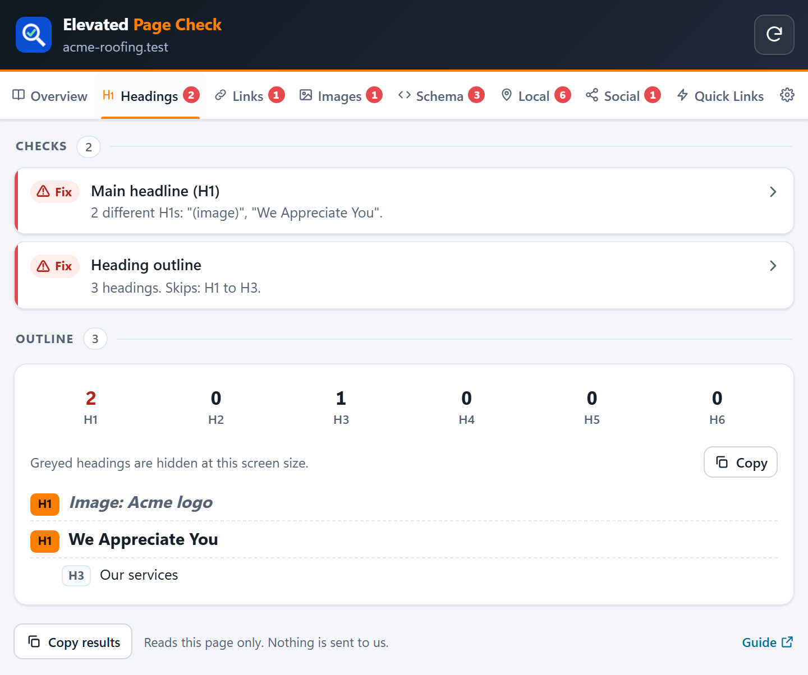
Task: Switch to the Overview tab
Action: click(x=50, y=96)
